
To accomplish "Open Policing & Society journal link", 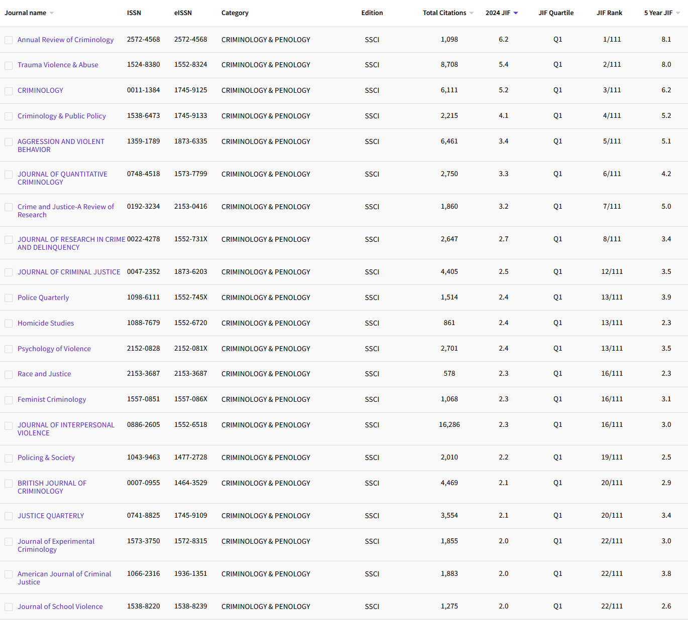I will 46,457.
